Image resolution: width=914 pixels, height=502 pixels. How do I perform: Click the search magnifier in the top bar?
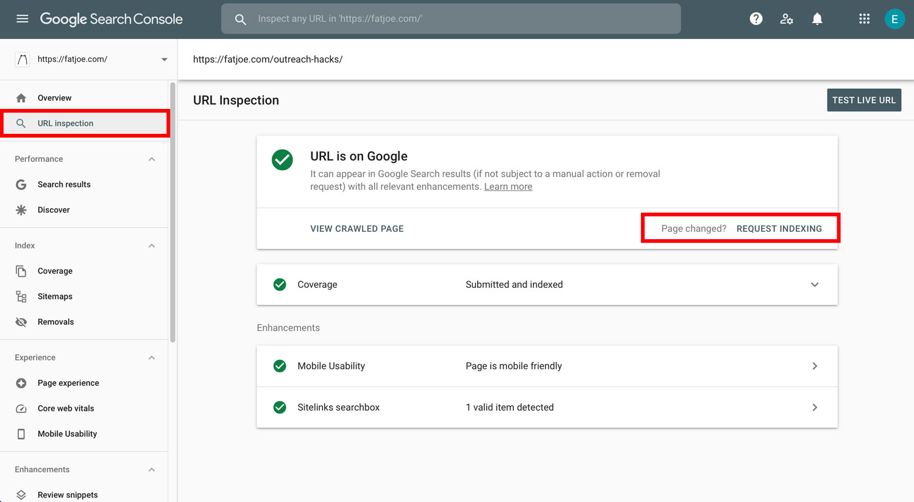241,19
